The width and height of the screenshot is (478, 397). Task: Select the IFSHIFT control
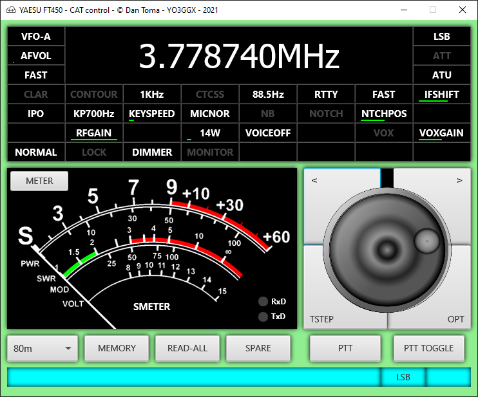(442, 95)
